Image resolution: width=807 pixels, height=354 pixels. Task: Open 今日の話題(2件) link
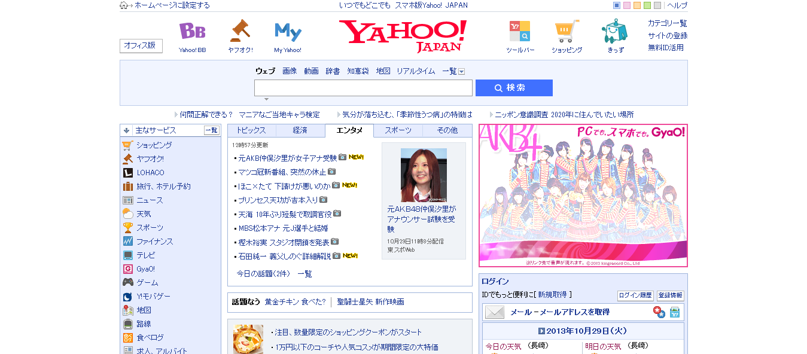pos(263,274)
